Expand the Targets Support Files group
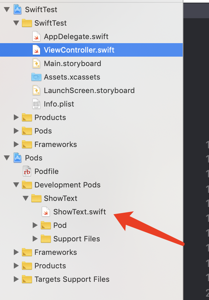Viewport: 209px width, 300px height. (16, 279)
